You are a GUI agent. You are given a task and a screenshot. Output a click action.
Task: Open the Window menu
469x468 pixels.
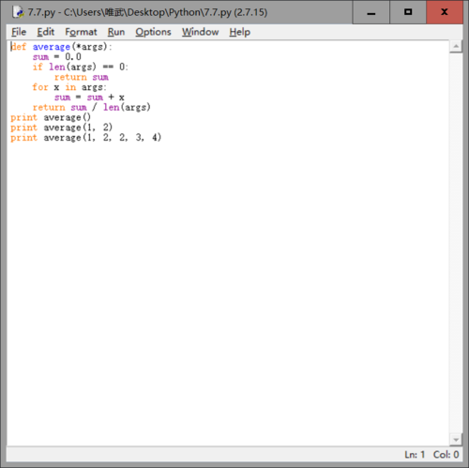201,32
